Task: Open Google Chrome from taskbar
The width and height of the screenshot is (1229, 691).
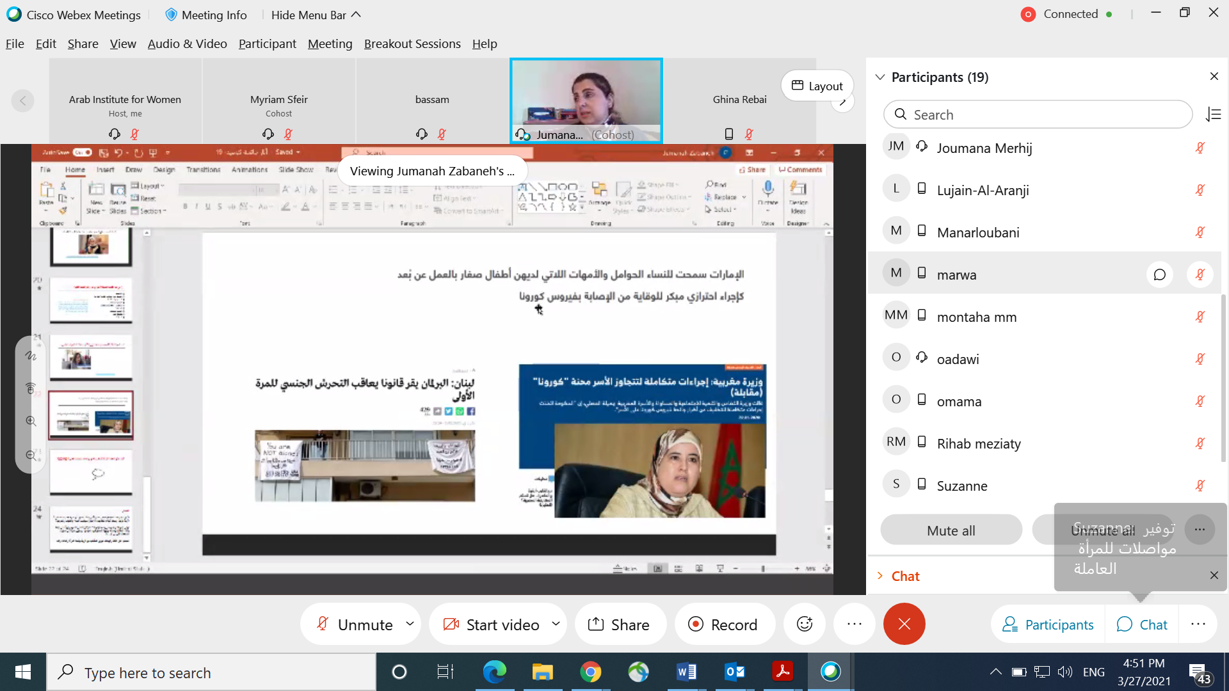Action: [x=590, y=672]
